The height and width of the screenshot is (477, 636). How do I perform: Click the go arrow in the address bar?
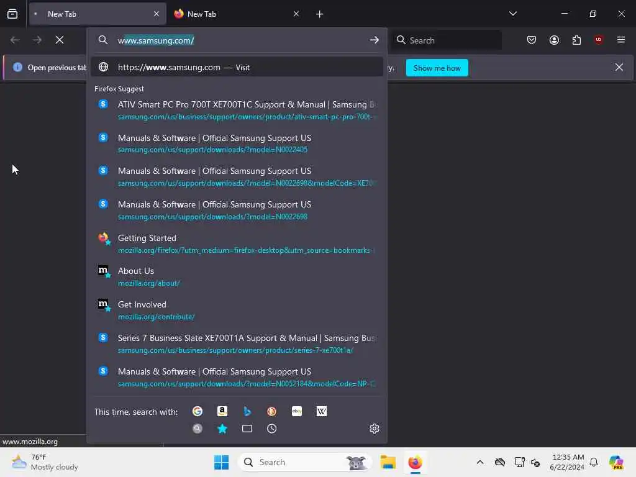click(x=374, y=40)
